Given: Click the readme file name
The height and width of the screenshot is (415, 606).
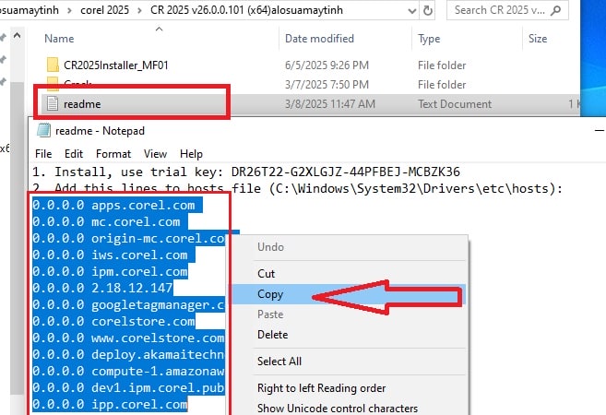Looking at the screenshot, I should [x=82, y=104].
